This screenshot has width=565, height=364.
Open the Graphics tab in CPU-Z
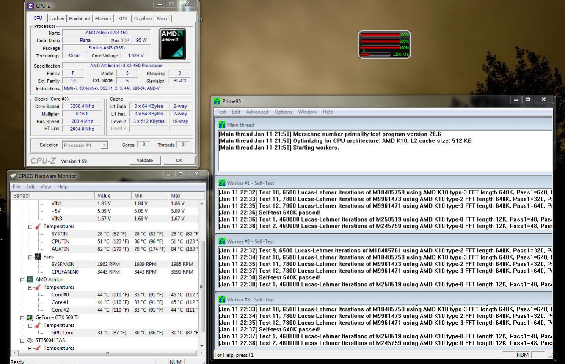[143, 19]
